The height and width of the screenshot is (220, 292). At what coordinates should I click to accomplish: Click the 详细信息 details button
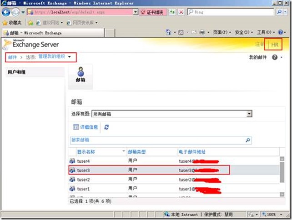(x=86, y=127)
